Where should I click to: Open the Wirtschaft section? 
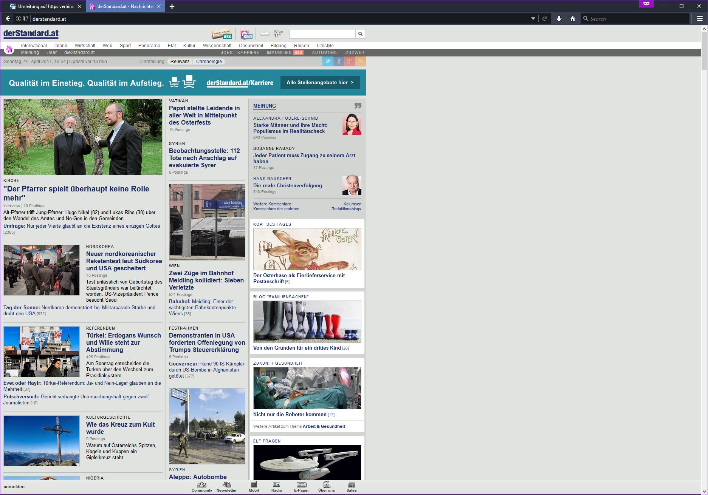click(x=85, y=46)
